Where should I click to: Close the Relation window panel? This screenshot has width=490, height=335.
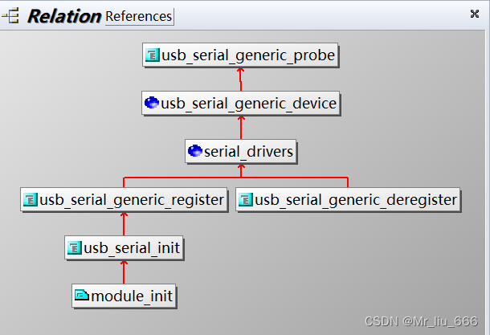point(475,14)
